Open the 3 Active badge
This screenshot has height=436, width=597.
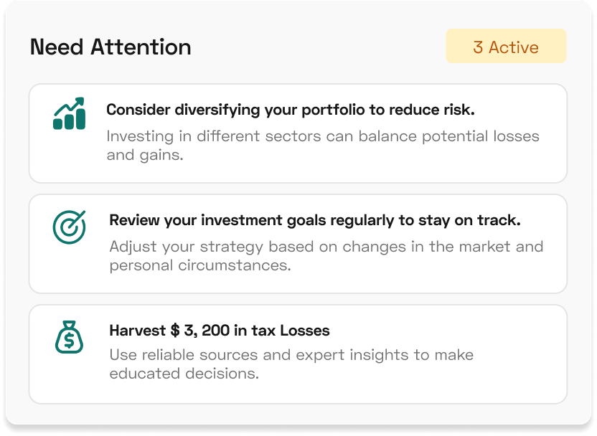pos(506,47)
